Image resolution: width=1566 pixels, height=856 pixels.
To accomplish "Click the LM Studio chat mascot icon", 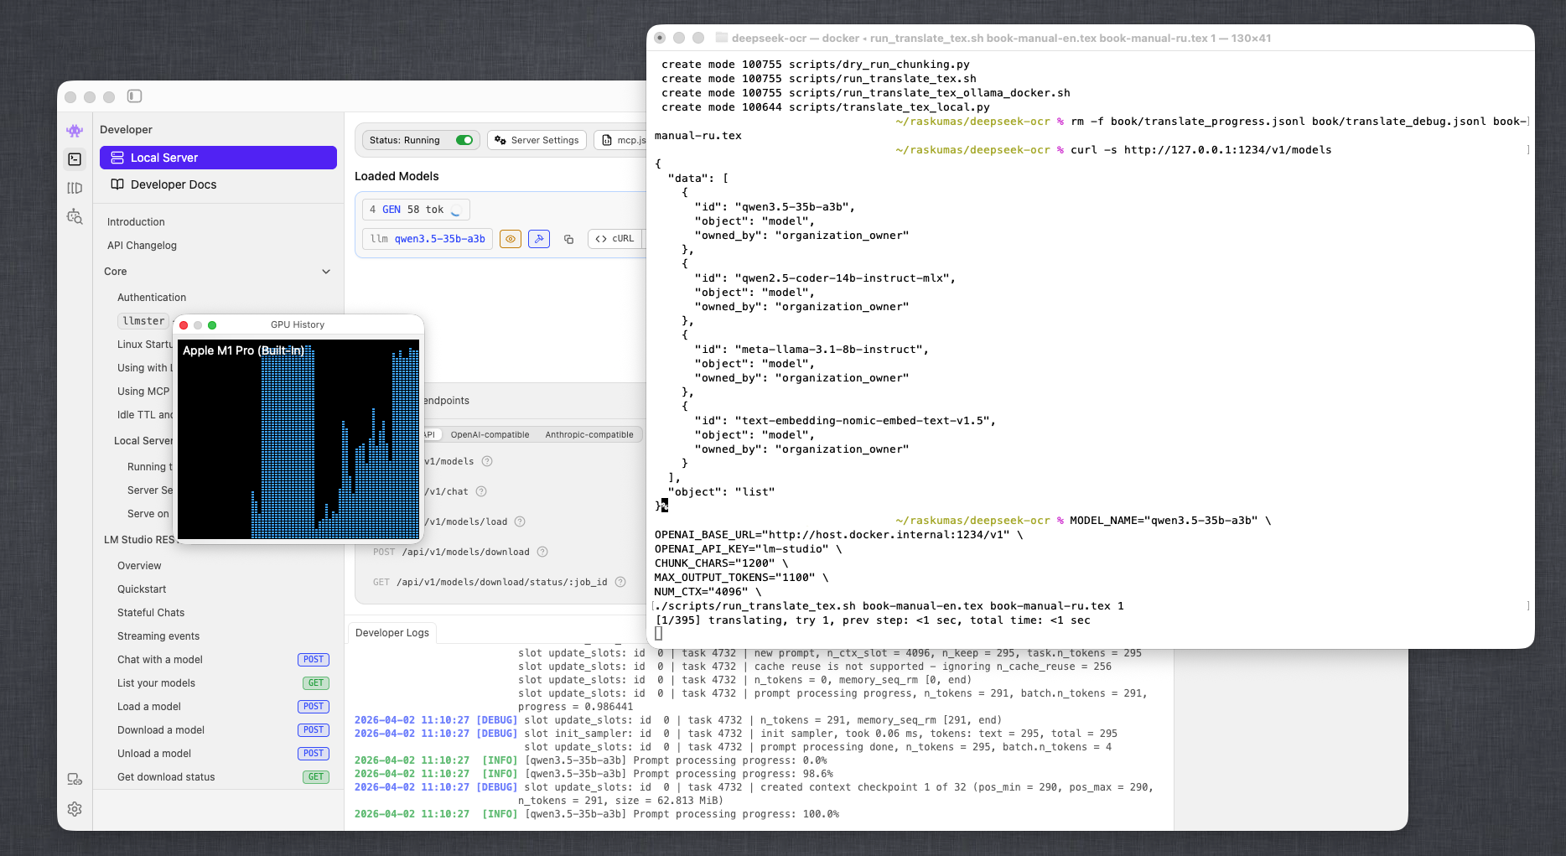I will [x=75, y=131].
